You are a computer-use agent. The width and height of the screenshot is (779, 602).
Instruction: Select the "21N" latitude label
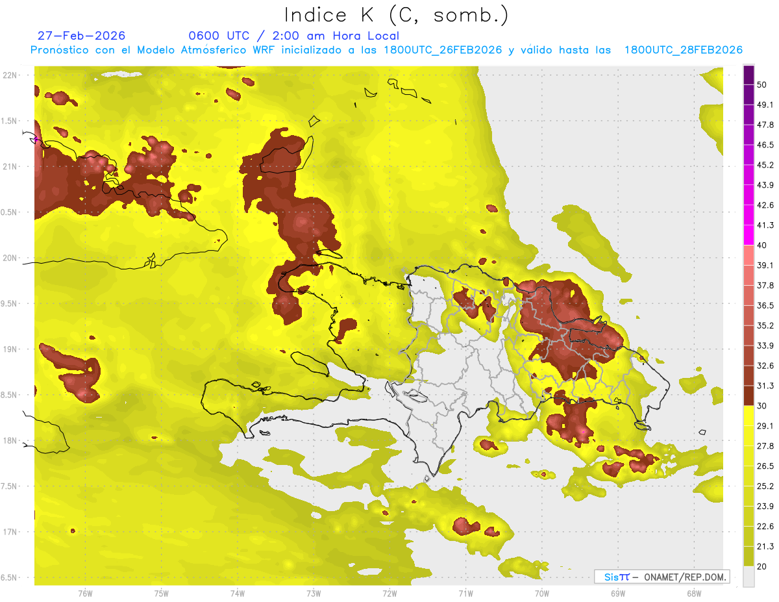[10, 166]
